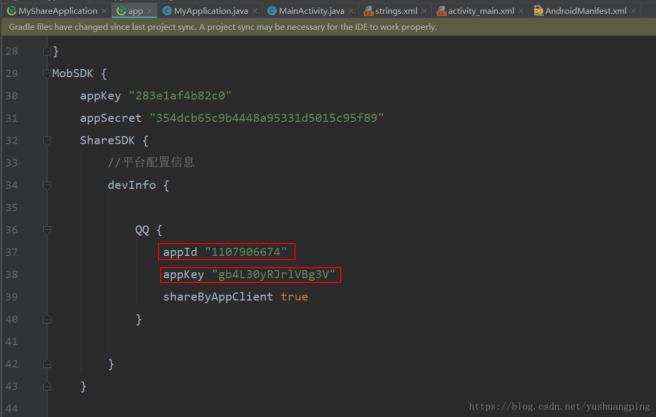Click fold end marker on line 43
The image size is (656, 417).
(47, 386)
